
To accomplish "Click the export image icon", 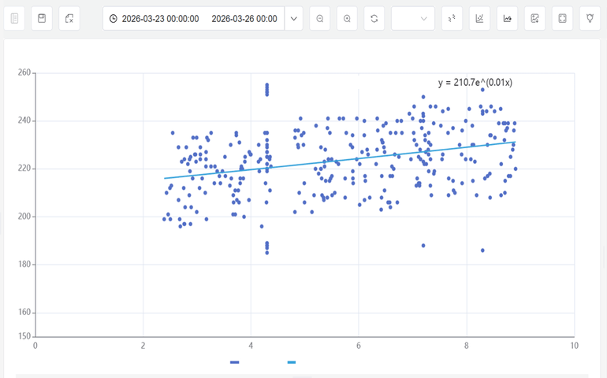I will (x=535, y=18).
